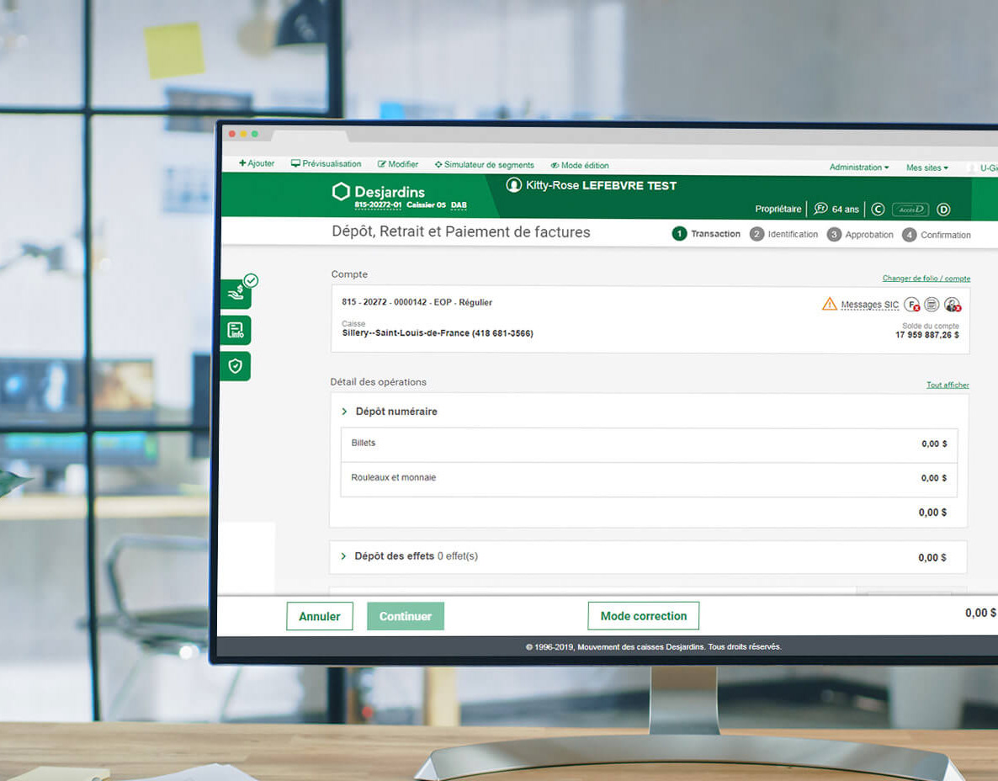This screenshot has height=781, width=998.
Task: Click the person icon with red X
Action: coord(953,305)
